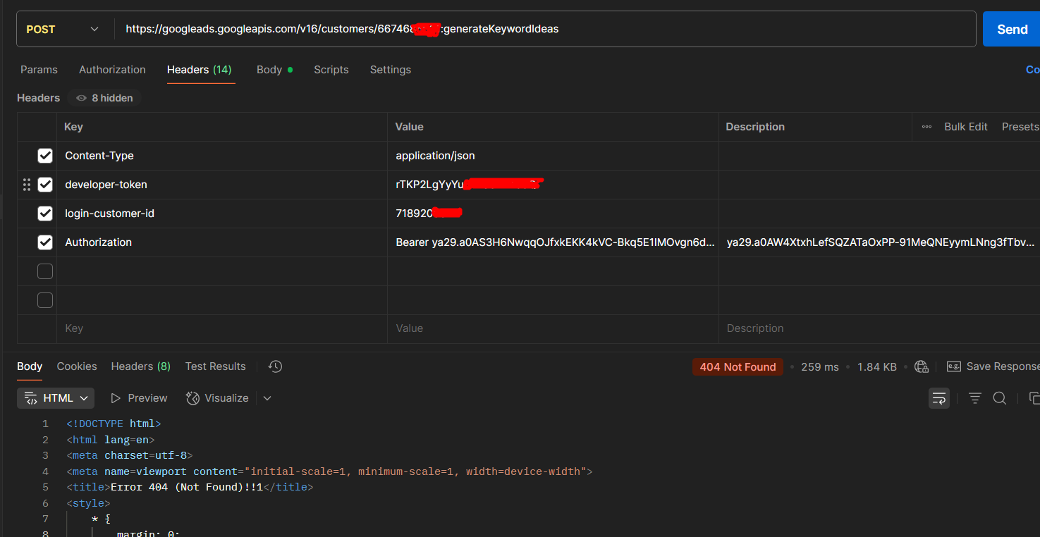Click the Authorization key cell
Image resolution: width=1040 pixels, height=537 pixels.
pos(222,242)
